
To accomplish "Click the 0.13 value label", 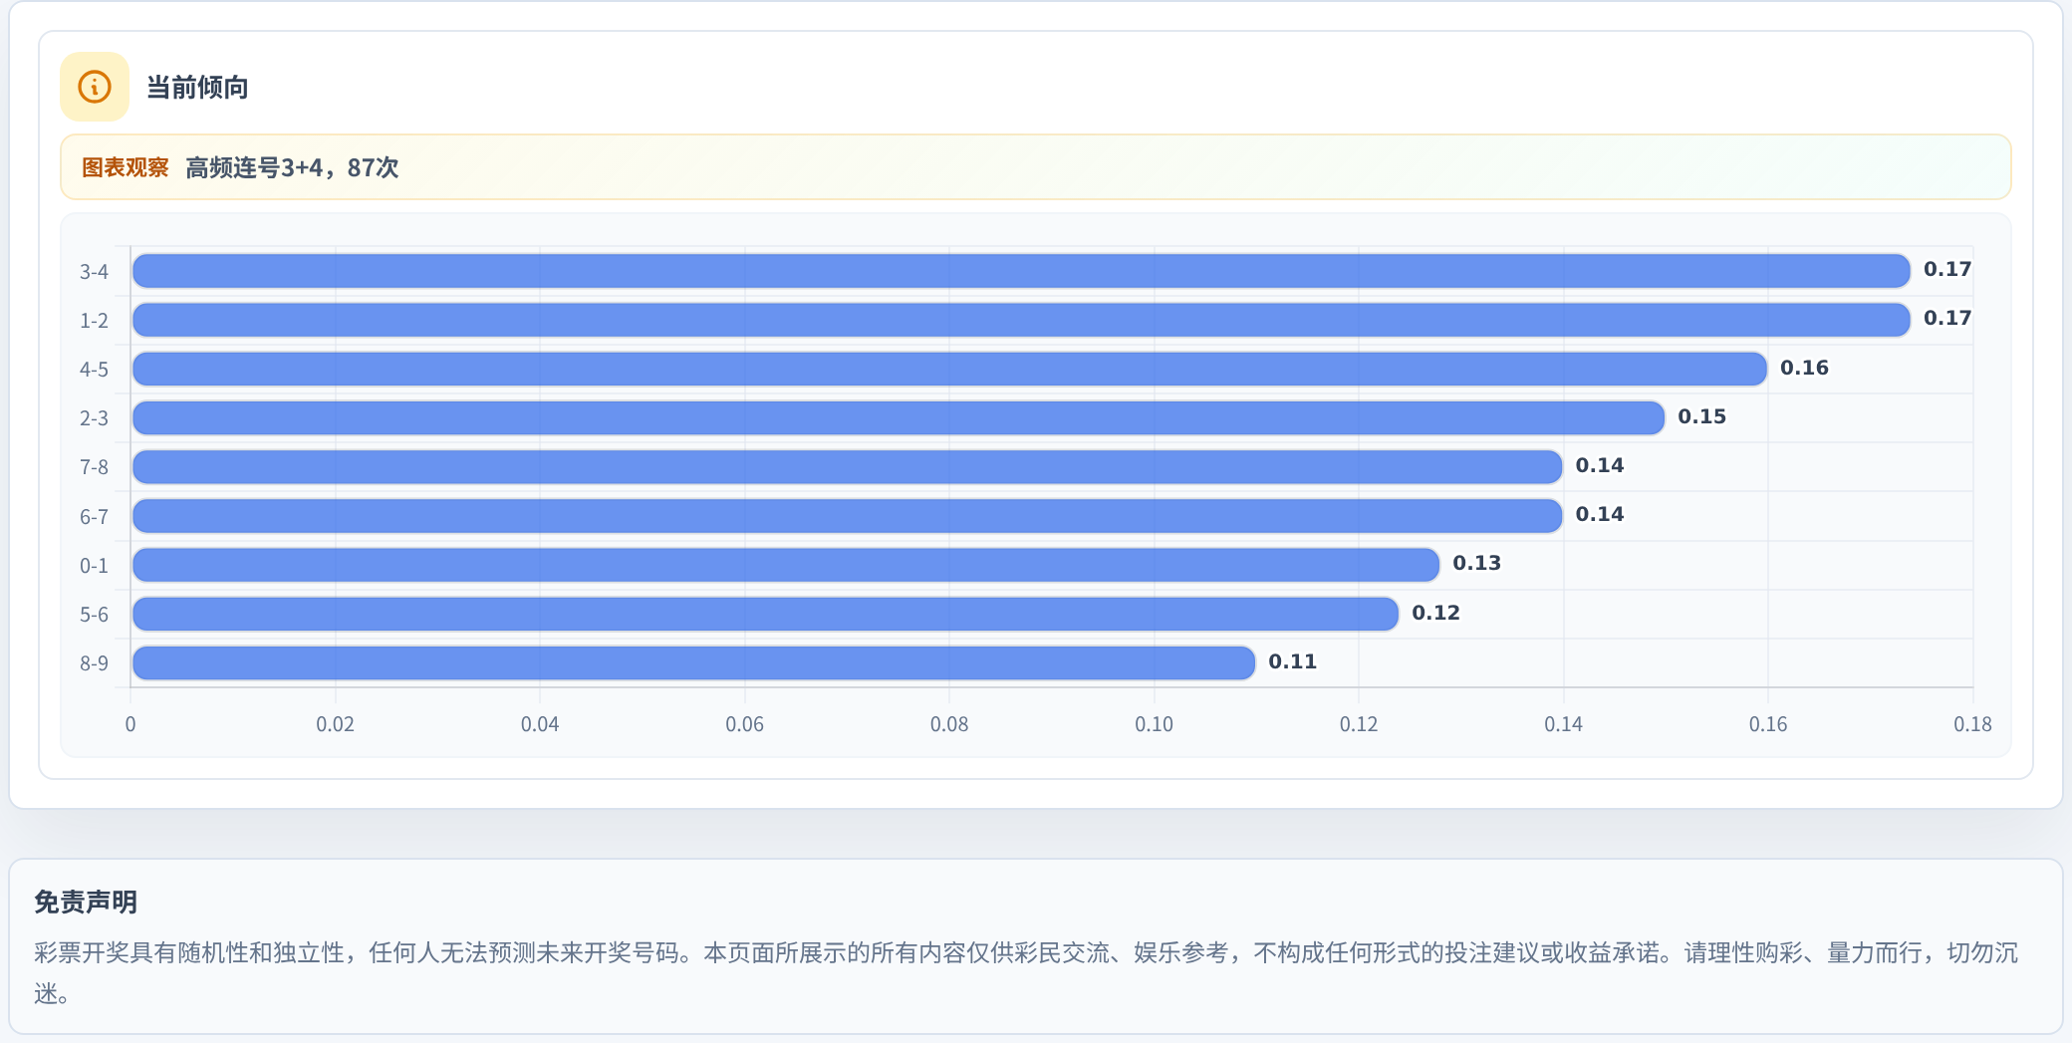I will coord(1476,563).
